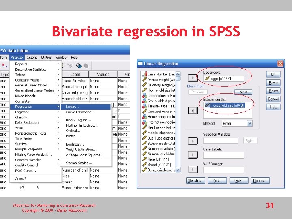
Task: Click the Selection Variable input field
Action: tap(221, 141)
